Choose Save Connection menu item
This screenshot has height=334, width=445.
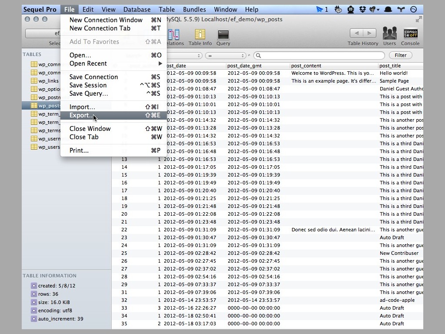tap(114, 77)
